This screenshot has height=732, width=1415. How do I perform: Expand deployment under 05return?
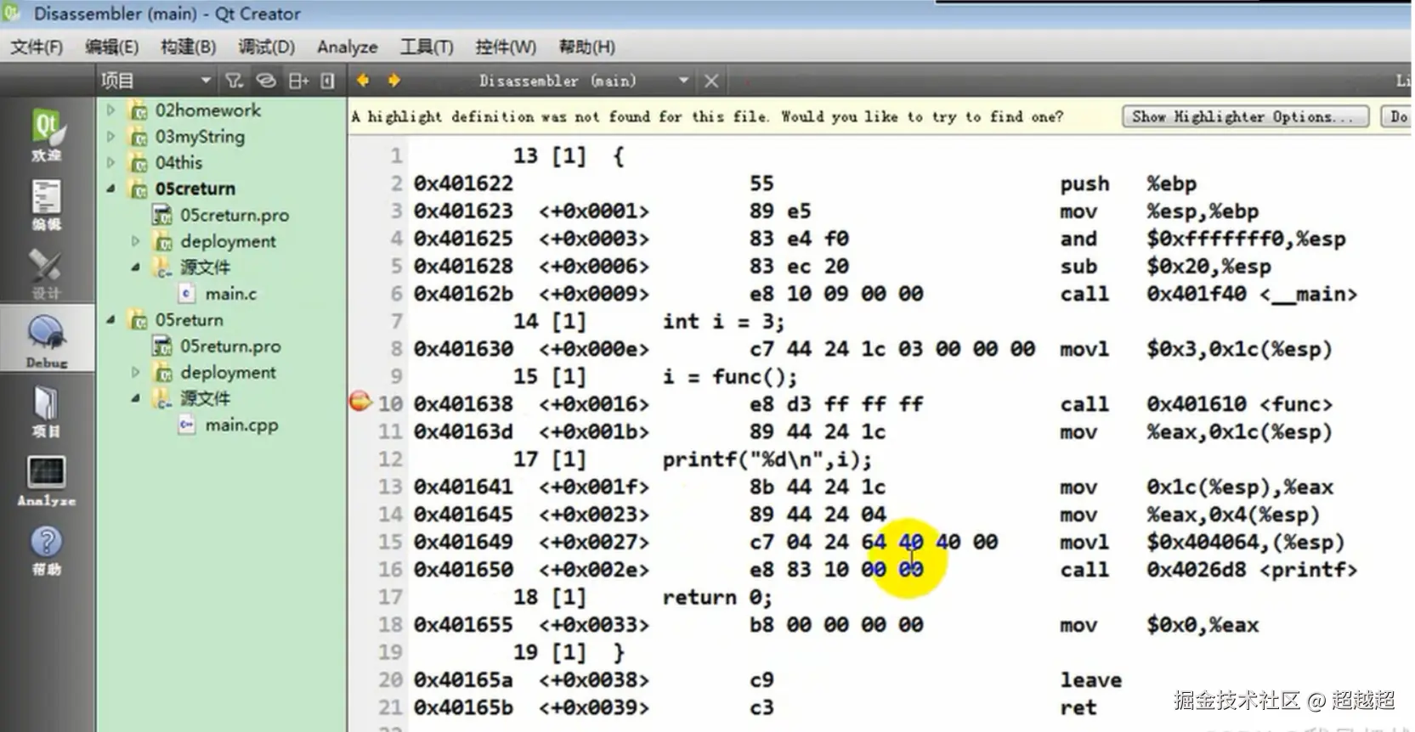tap(135, 372)
